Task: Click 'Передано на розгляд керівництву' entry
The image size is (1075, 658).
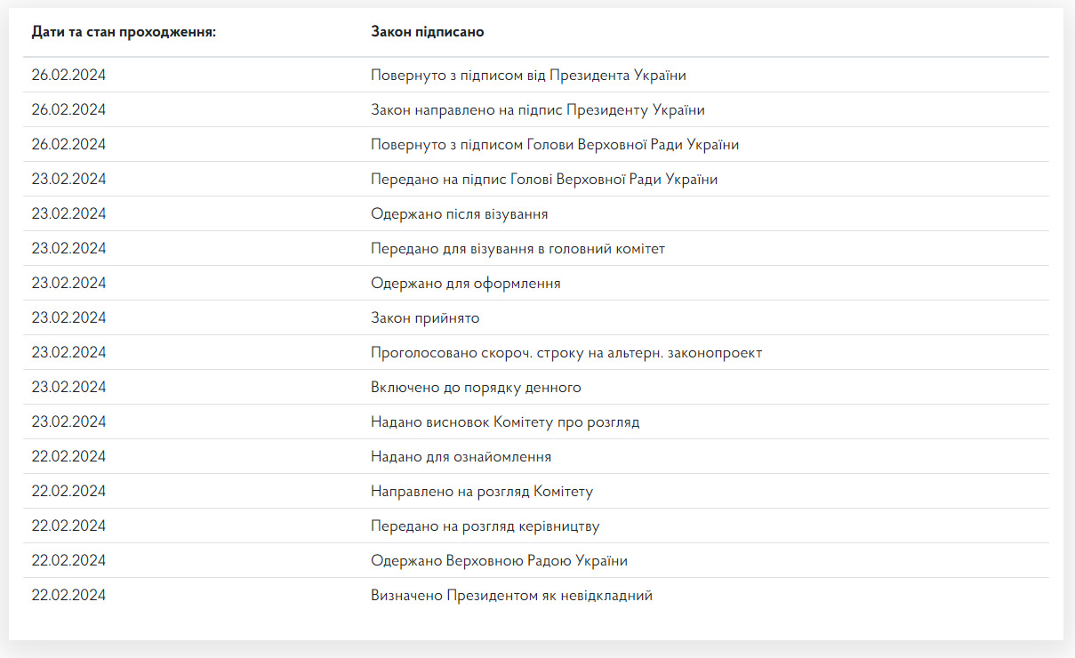Action: [x=485, y=526]
